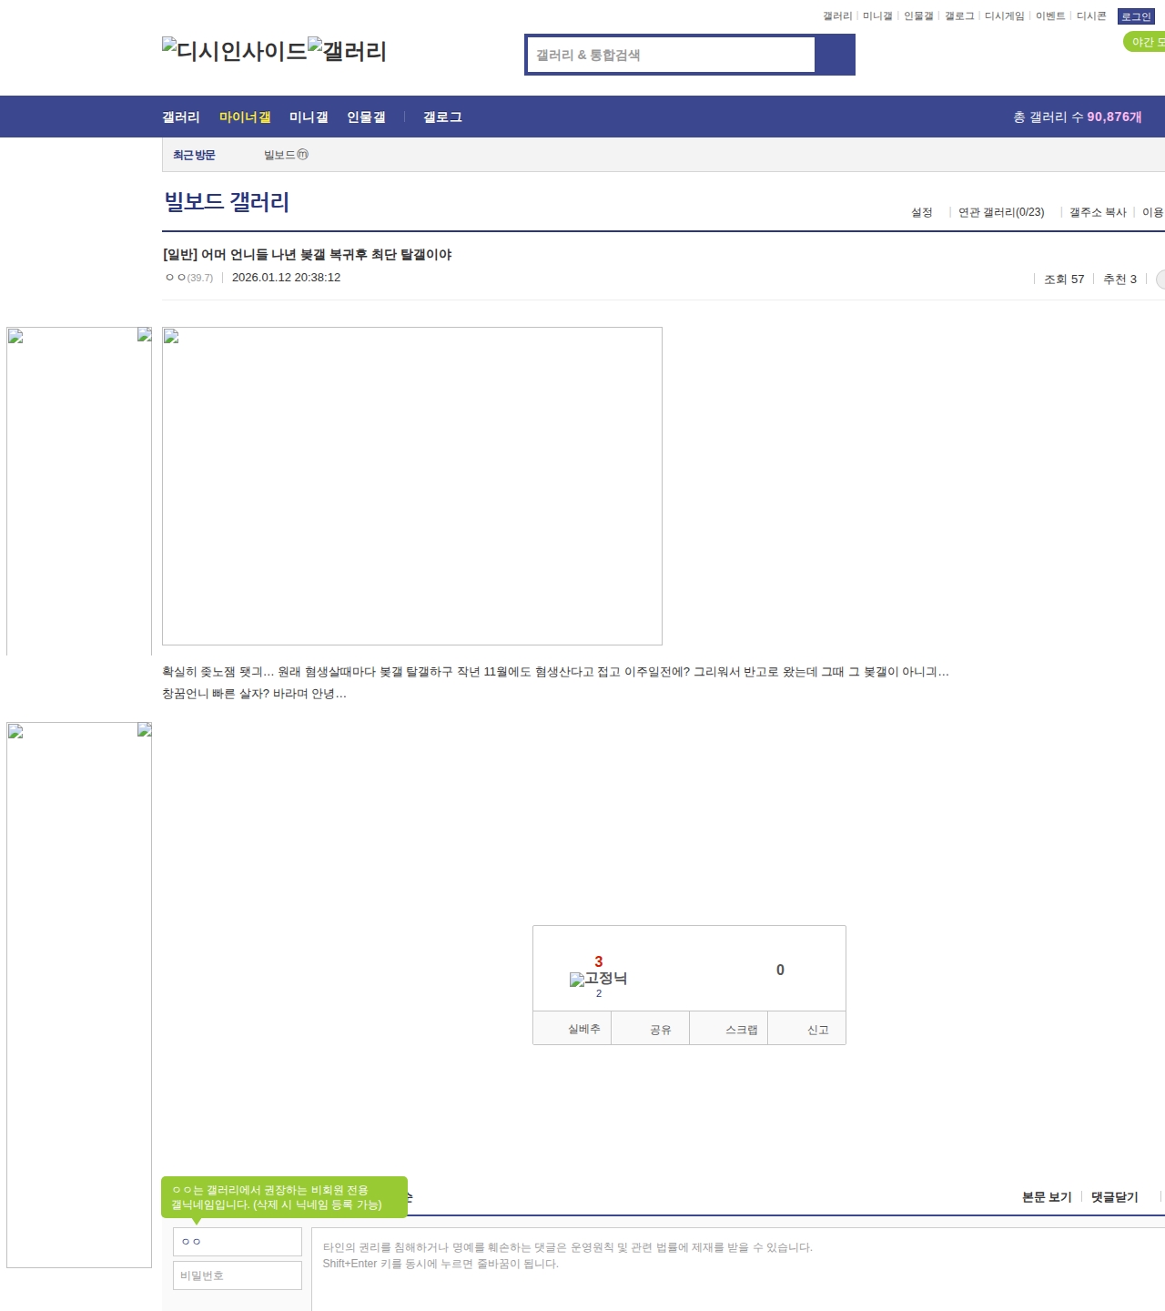Select the 마이너갤 tab in navigation bar
Image resolution: width=1165 pixels, height=1311 pixels.
(x=245, y=117)
